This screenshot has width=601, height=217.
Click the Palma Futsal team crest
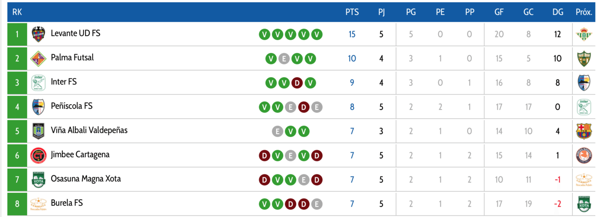click(x=38, y=58)
